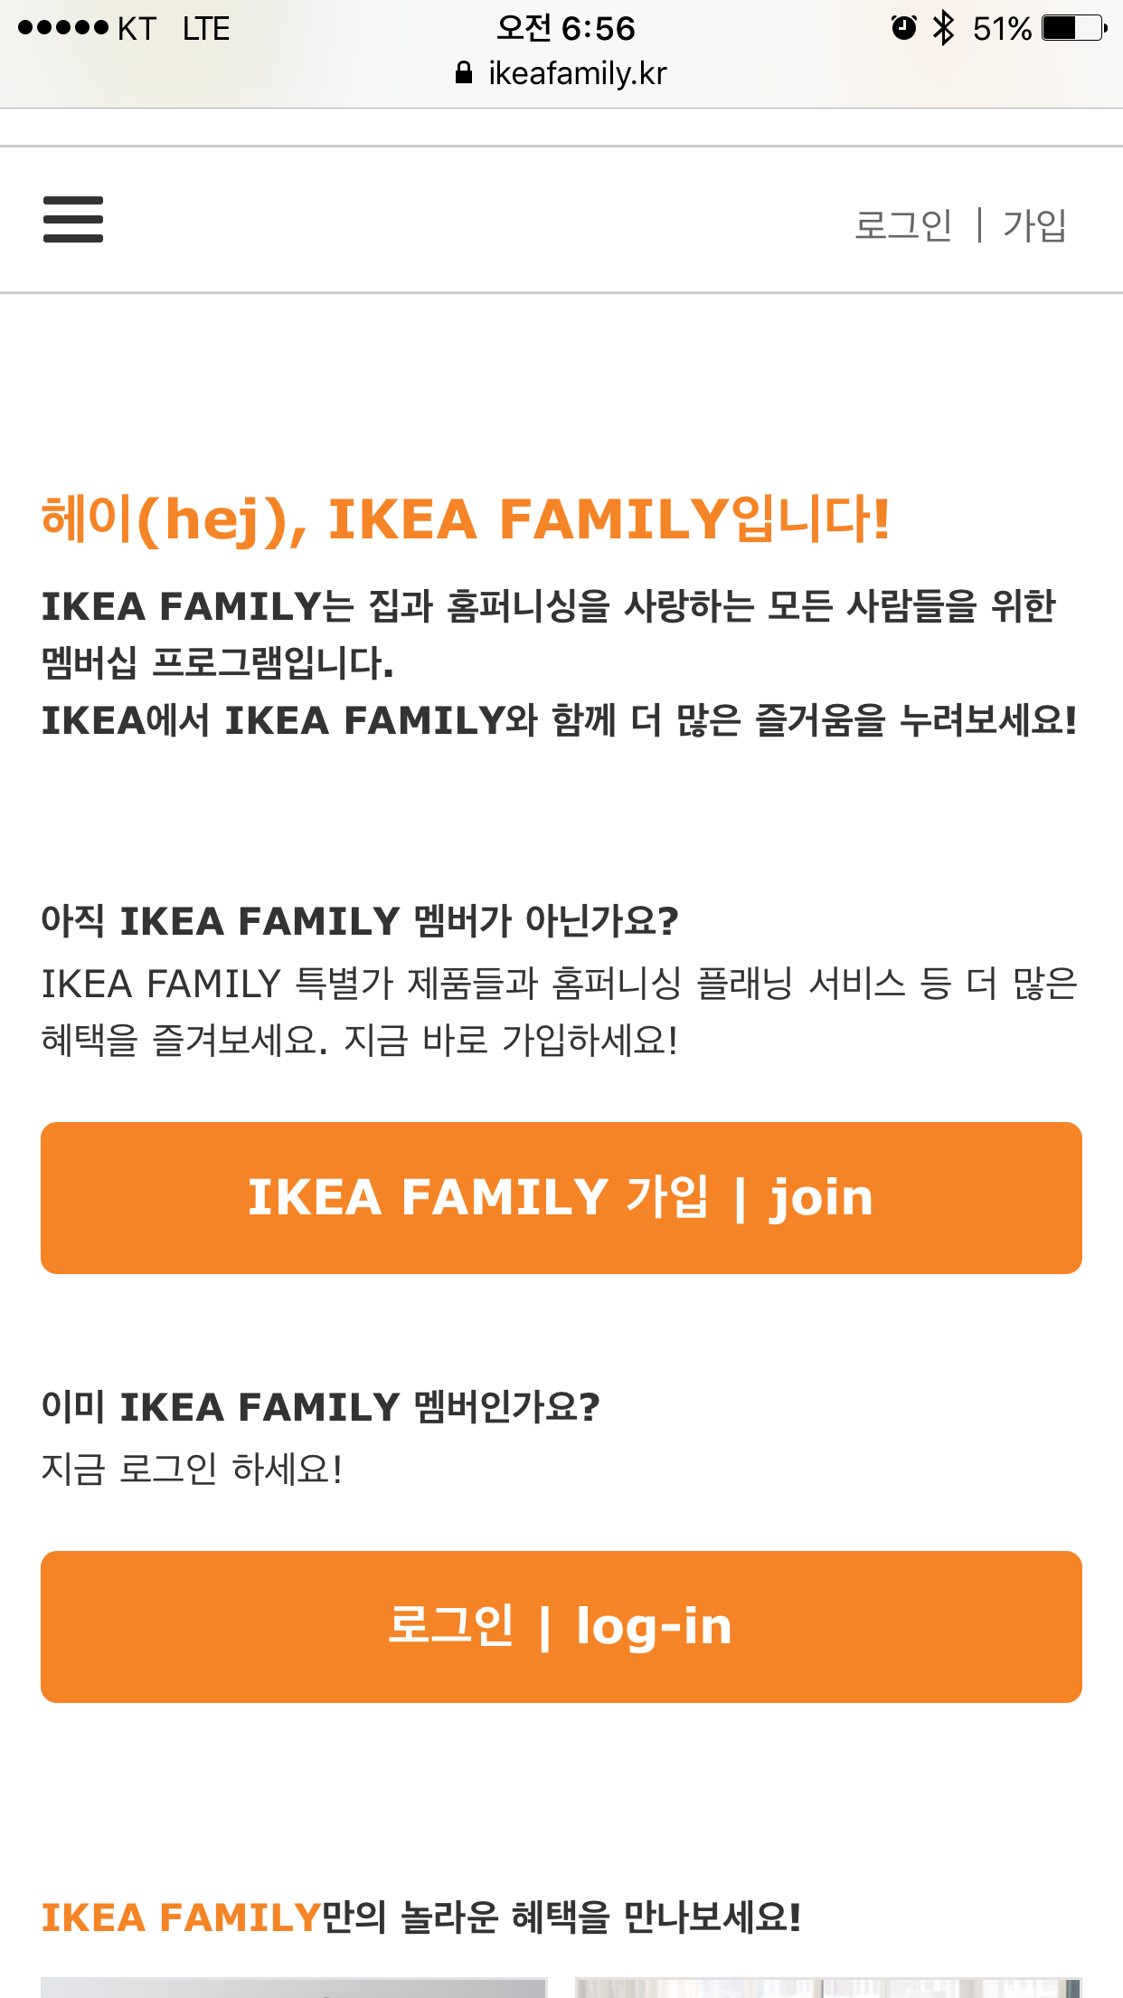Open the left benefit thumbnail at bottom
The height and width of the screenshot is (1998, 1123).
[294, 1987]
